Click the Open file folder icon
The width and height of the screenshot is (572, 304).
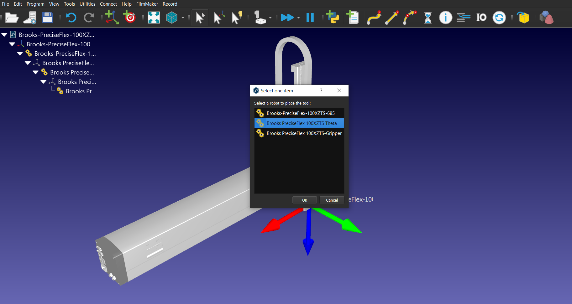click(x=12, y=18)
